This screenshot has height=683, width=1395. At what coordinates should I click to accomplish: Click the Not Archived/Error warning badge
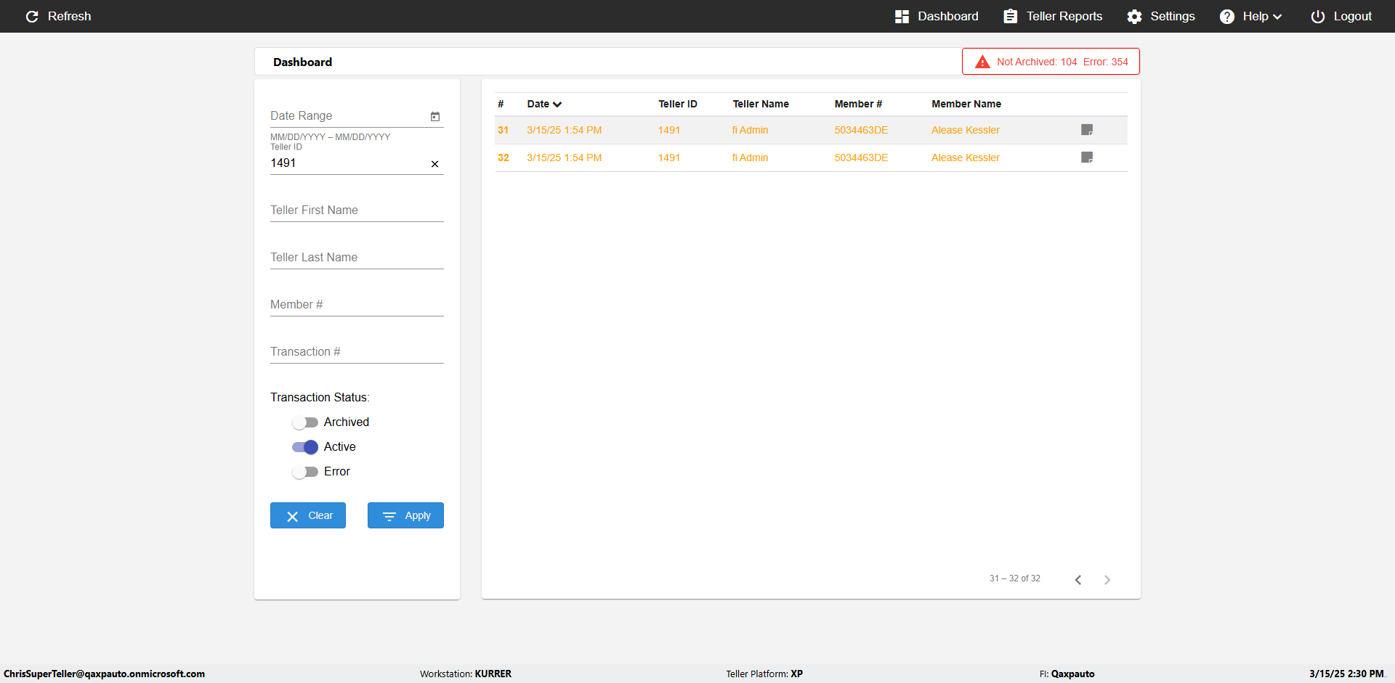[1051, 62]
